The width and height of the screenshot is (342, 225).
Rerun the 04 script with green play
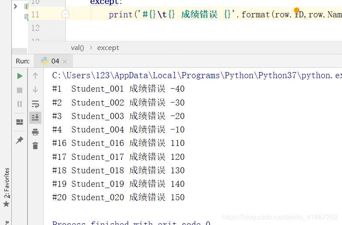(x=20, y=76)
